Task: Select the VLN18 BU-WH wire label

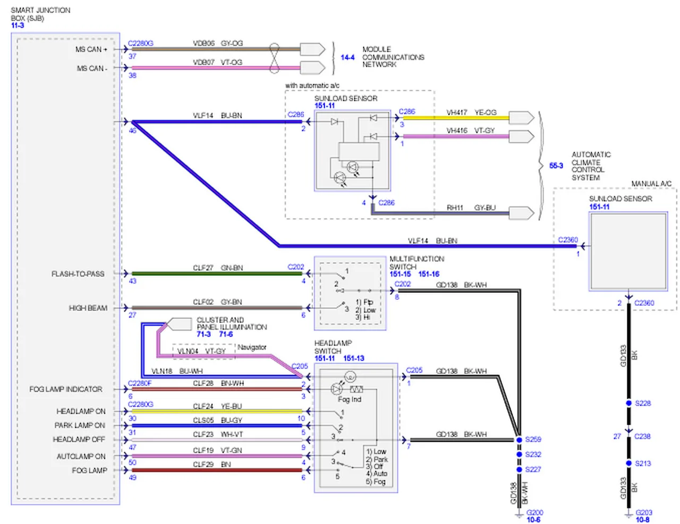Action: [x=177, y=371]
